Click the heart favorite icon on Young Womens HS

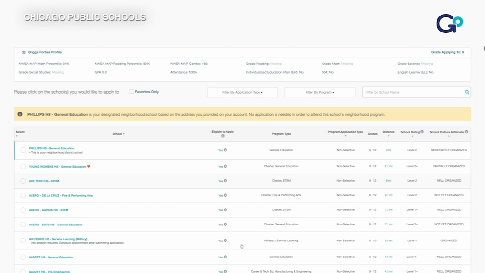click(x=88, y=167)
